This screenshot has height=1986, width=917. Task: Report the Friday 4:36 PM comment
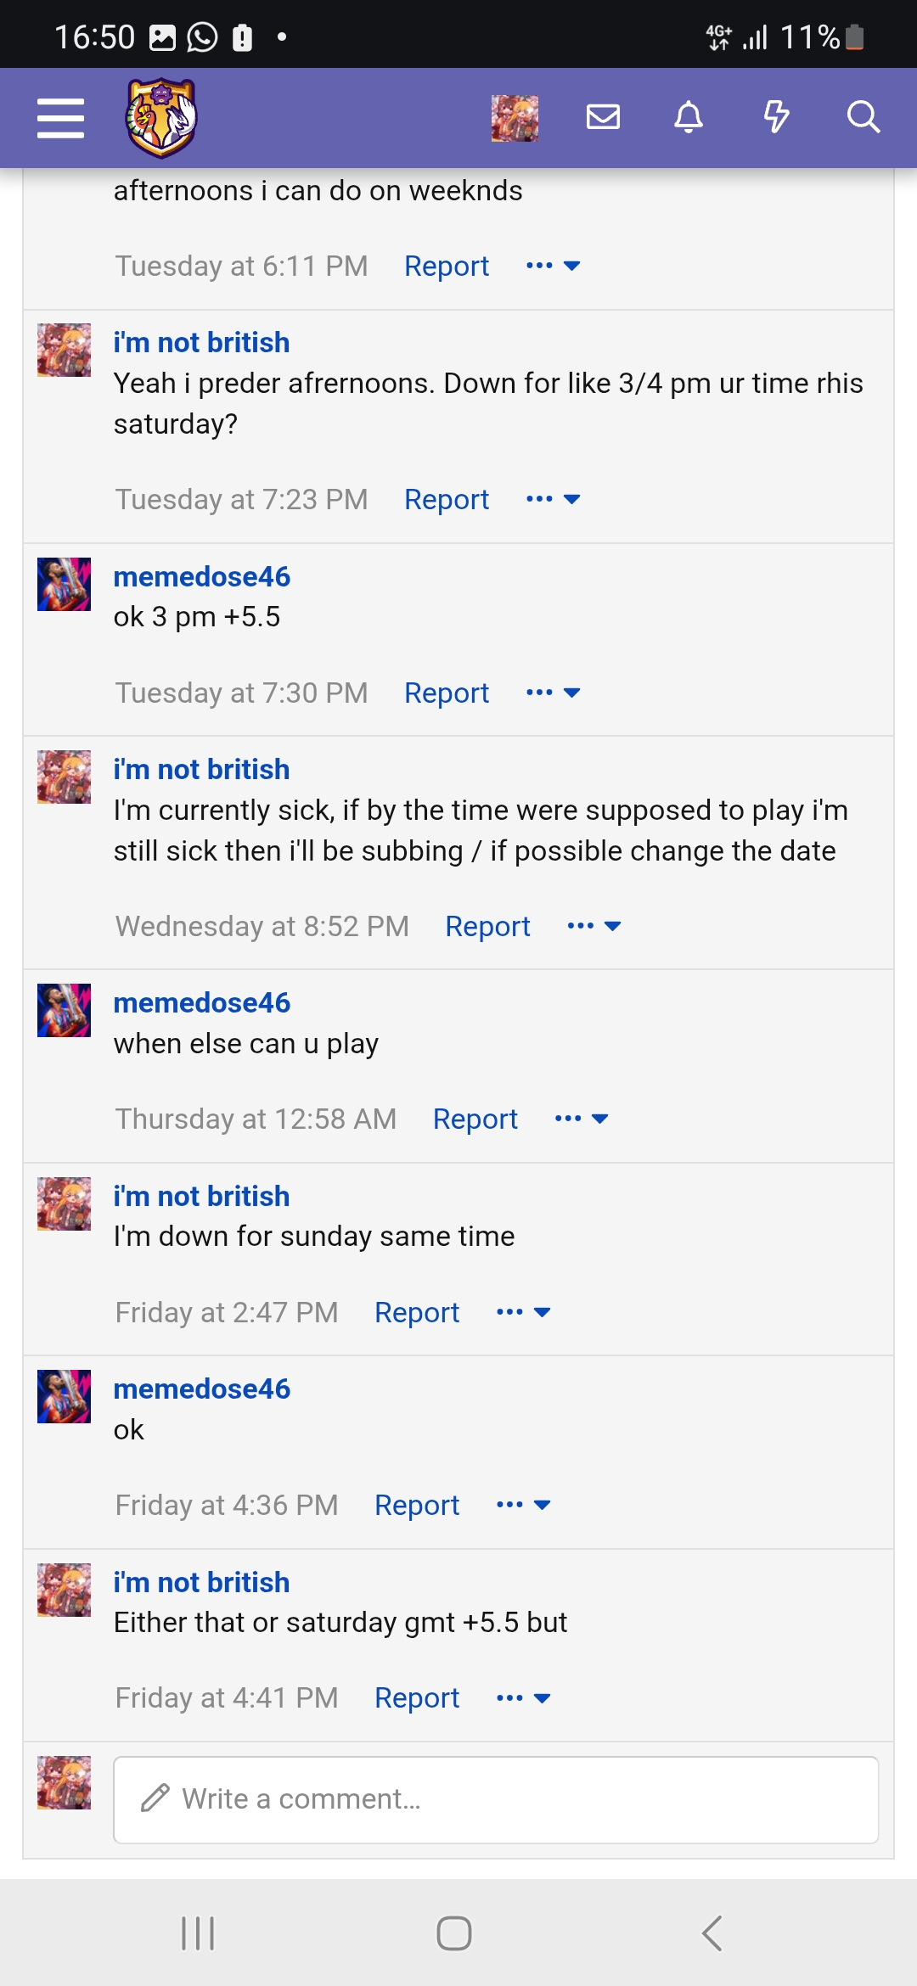coord(417,1505)
